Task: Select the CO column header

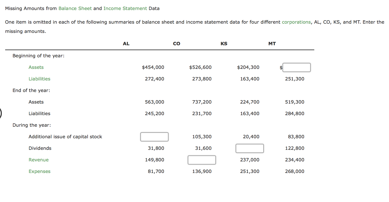Action: coord(176,43)
